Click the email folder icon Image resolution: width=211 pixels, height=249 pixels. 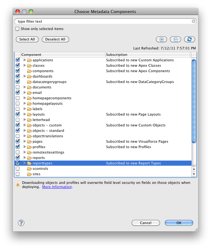point(29,93)
